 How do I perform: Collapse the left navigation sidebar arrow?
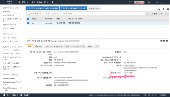[x=24, y=10]
